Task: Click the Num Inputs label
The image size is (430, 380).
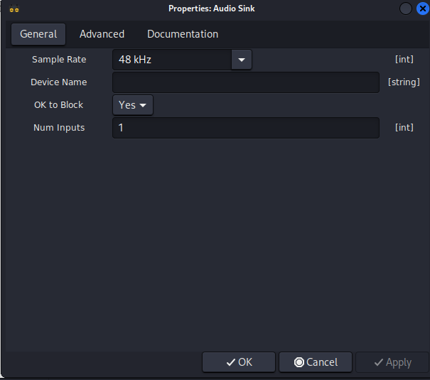Action: [59, 128]
